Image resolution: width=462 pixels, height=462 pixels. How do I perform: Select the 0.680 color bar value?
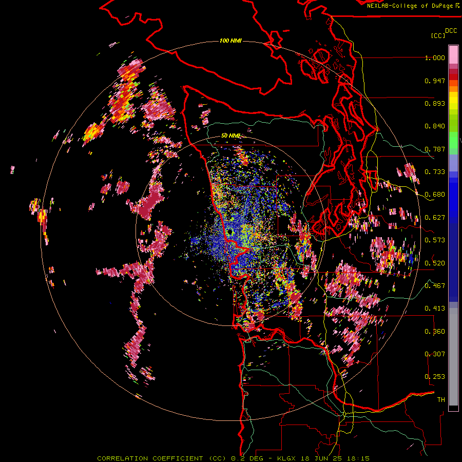(435, 195)
